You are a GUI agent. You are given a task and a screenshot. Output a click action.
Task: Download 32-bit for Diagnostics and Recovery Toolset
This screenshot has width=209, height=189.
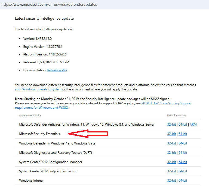point(171,153)
